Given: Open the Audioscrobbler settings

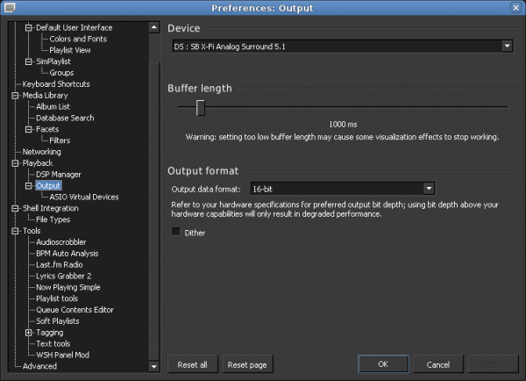Looking at the screenshot, I should [x=61, y=242].
